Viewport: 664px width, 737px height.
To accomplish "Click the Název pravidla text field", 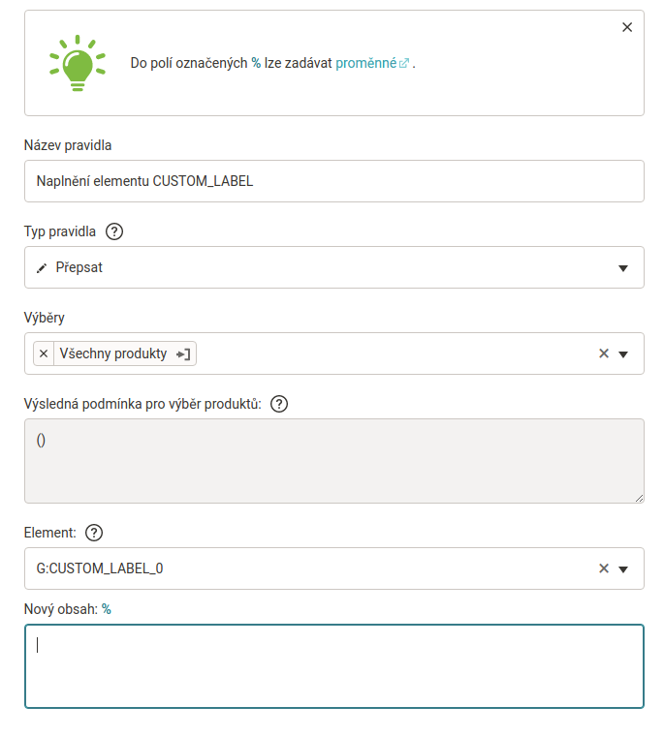I will tap(333, 181).
